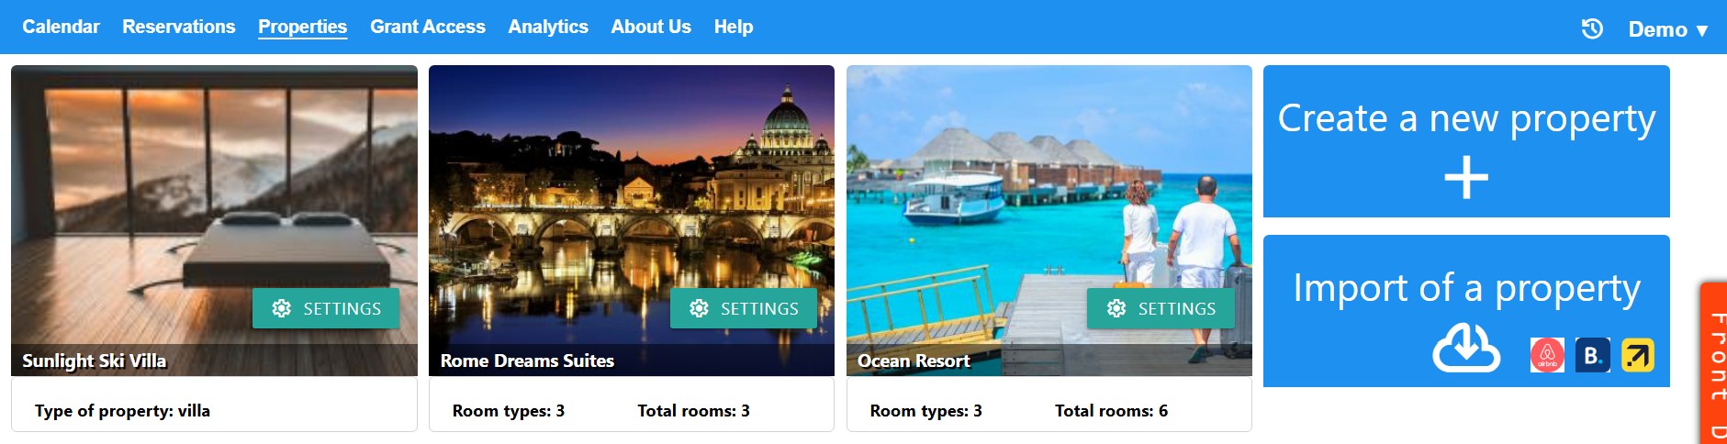Open the Help menu item

[734, 27]
